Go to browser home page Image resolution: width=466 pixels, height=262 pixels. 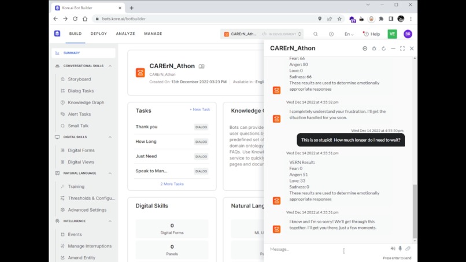85,19
